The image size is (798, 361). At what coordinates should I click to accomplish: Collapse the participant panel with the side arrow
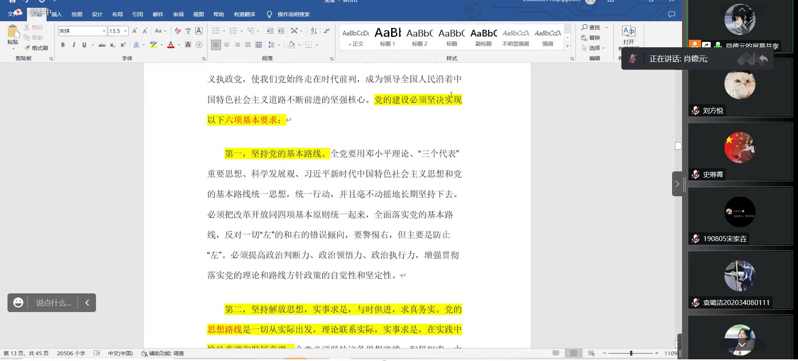pos(677,184)
